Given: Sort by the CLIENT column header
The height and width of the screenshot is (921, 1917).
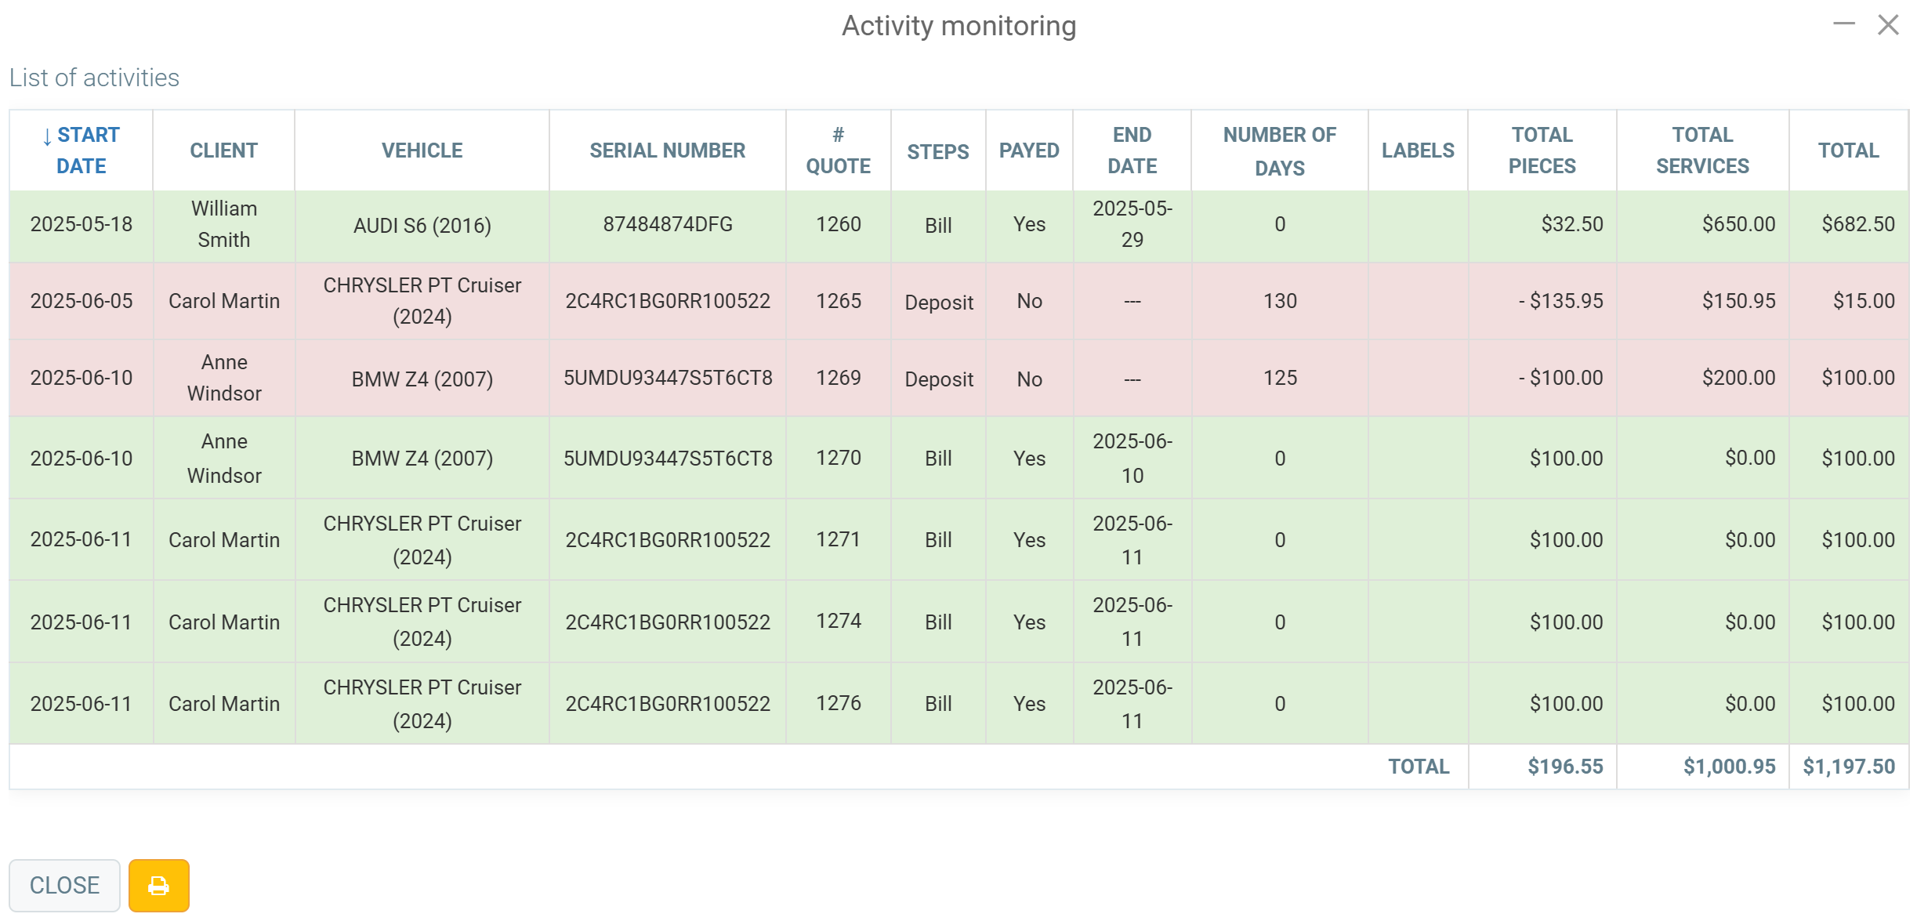Looking at the screenshot, I should [223, 150].
